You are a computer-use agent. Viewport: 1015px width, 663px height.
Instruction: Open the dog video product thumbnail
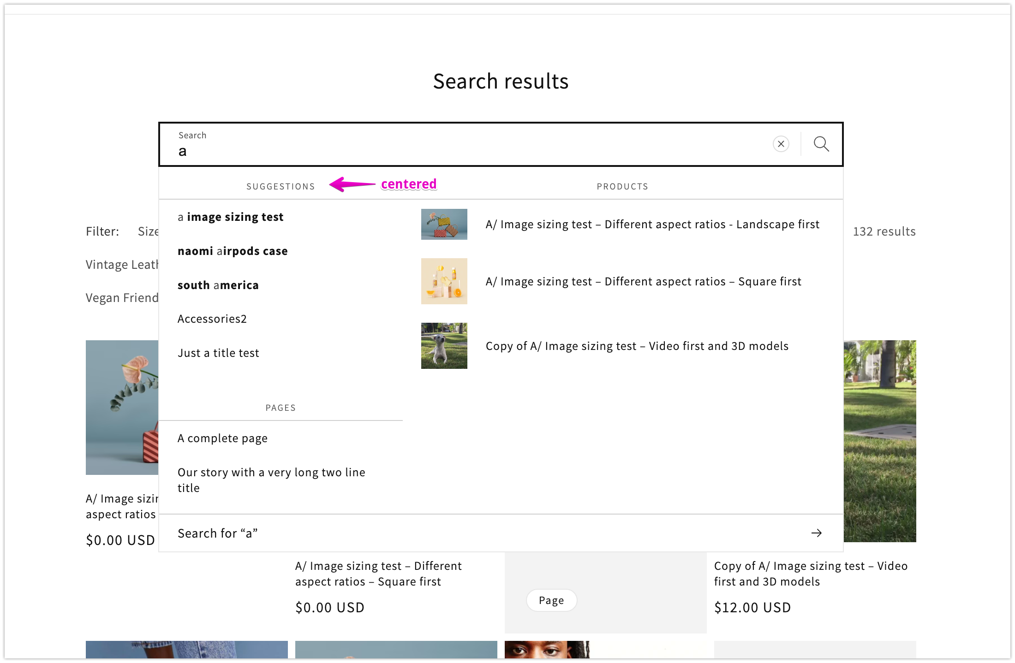click(x=444, y=346)
